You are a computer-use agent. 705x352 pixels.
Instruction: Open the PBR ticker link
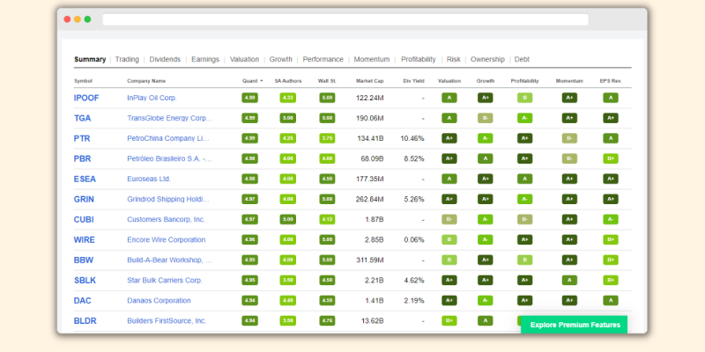82,158
